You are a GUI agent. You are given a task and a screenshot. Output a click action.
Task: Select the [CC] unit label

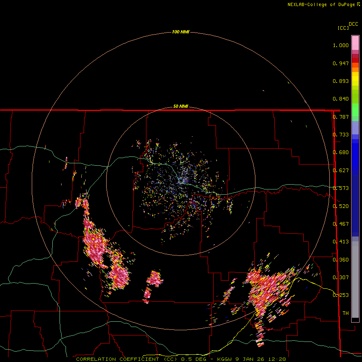[x=343, y=28]
